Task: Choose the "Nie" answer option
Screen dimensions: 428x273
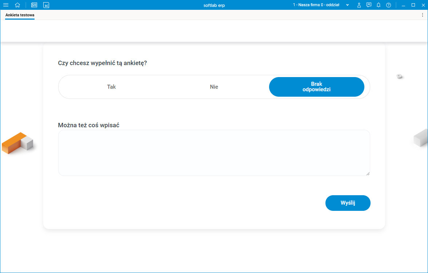Action: (214, 87)
